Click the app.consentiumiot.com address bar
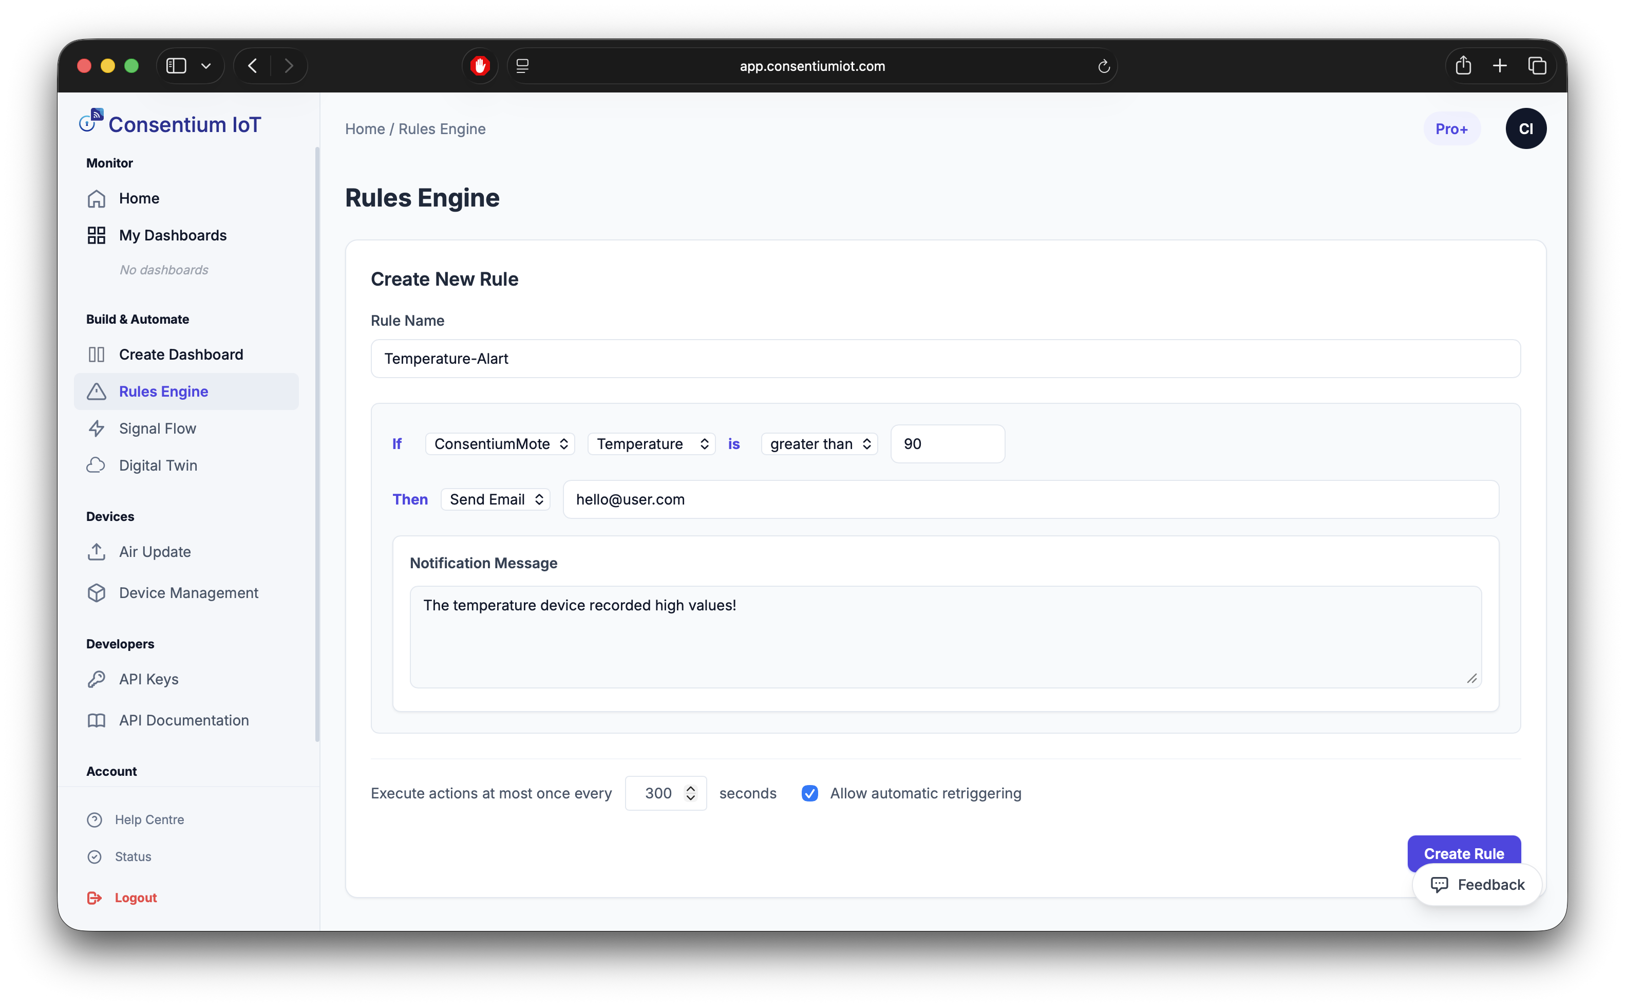Viewport: 1625px width, 1007px height. (812, 66)
